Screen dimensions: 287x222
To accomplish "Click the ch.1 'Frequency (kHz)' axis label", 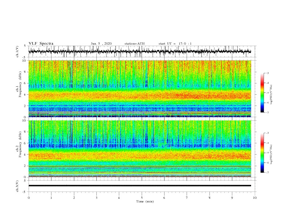I will 20,85.
